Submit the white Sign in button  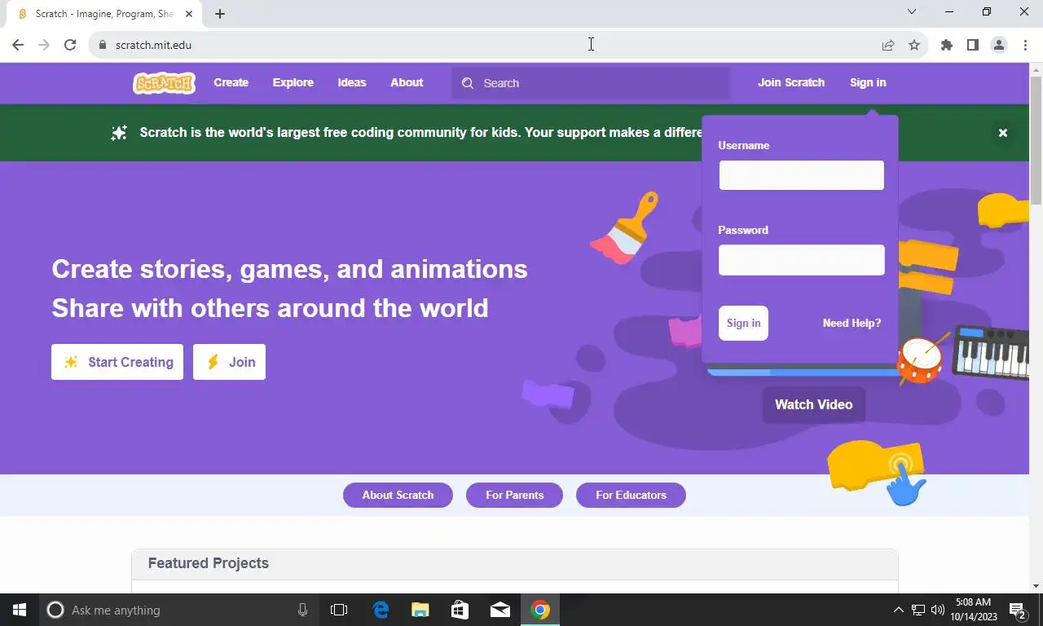[743, 323]
